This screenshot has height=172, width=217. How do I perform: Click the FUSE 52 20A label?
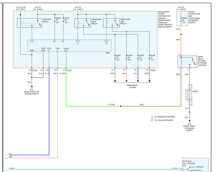coord(67,20)
